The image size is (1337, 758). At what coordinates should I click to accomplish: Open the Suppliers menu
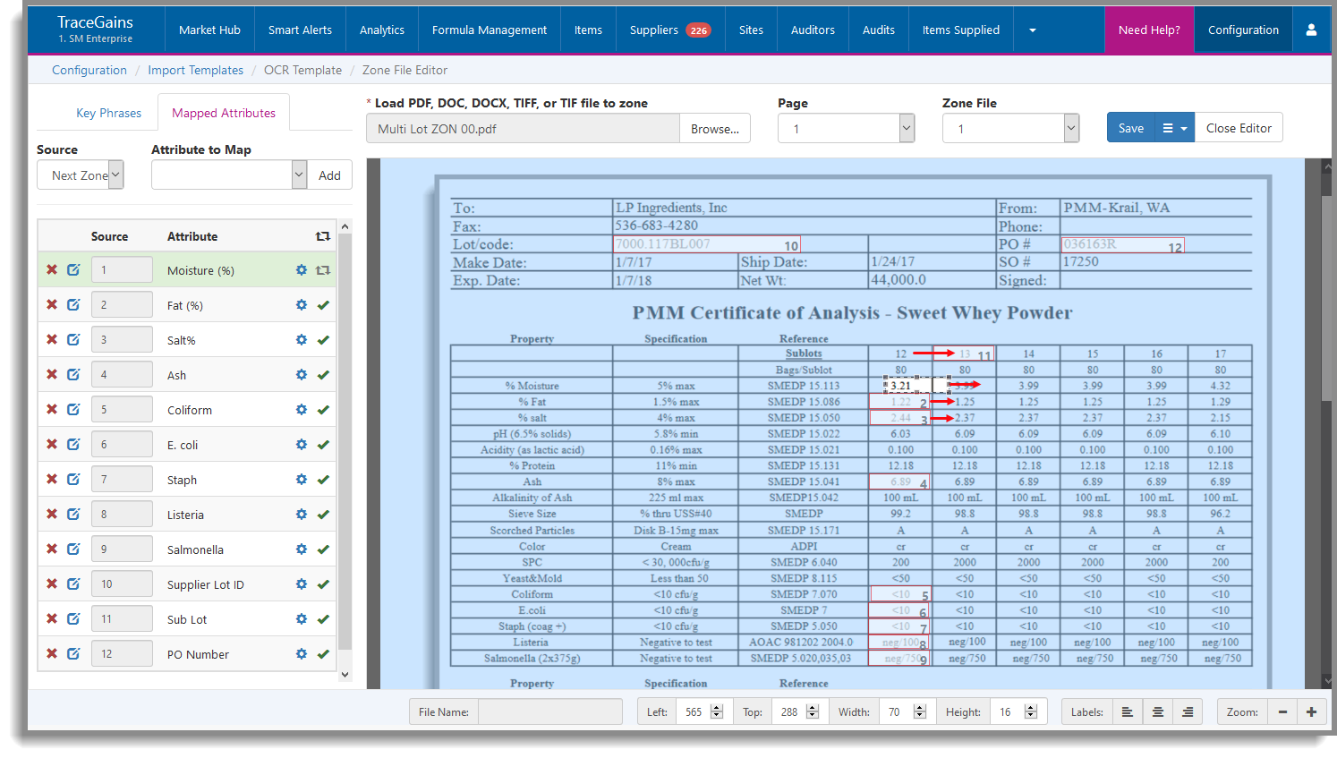670,30
